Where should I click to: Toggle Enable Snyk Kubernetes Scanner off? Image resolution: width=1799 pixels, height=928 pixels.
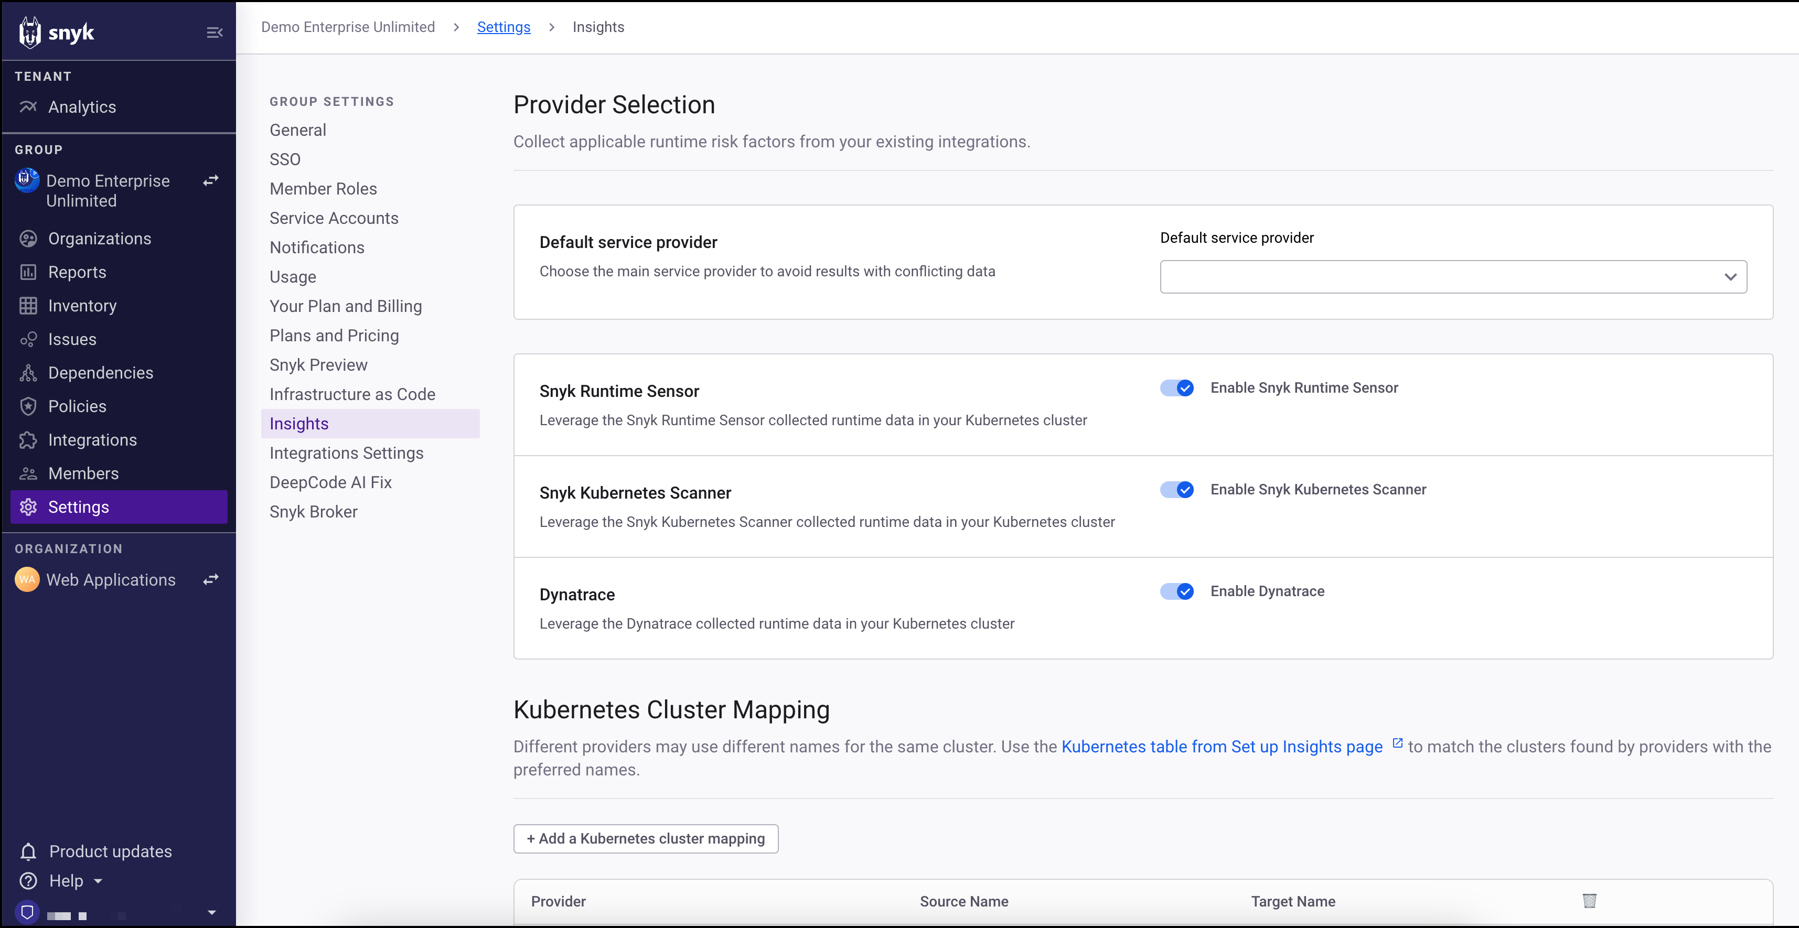coord(1177,490)
